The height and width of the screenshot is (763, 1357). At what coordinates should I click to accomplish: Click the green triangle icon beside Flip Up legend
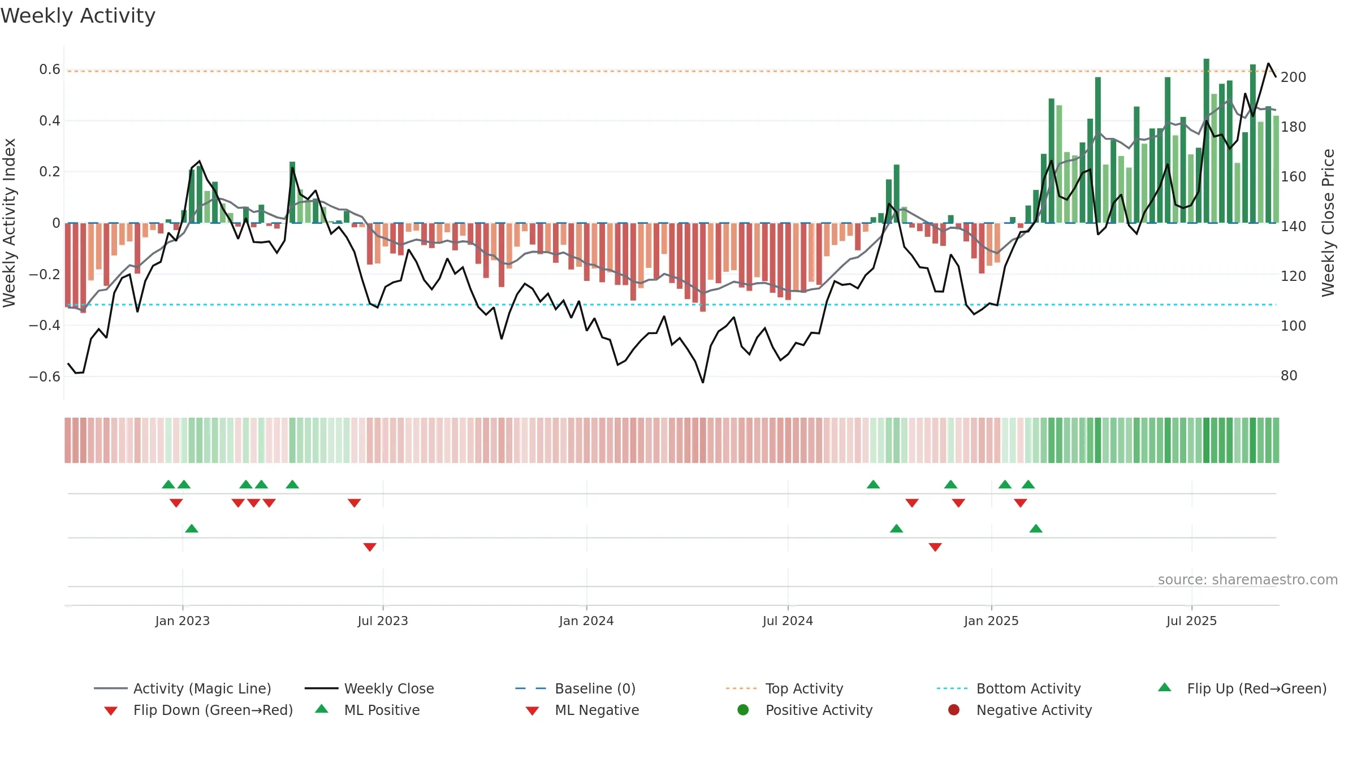click(x=1165, y=687)
